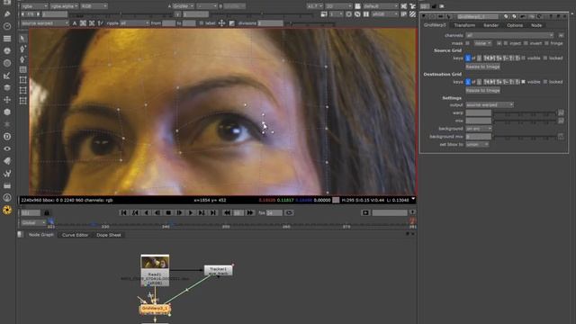
Task: Click Source Grid Resize to Image button
Action: click(482, 67)
